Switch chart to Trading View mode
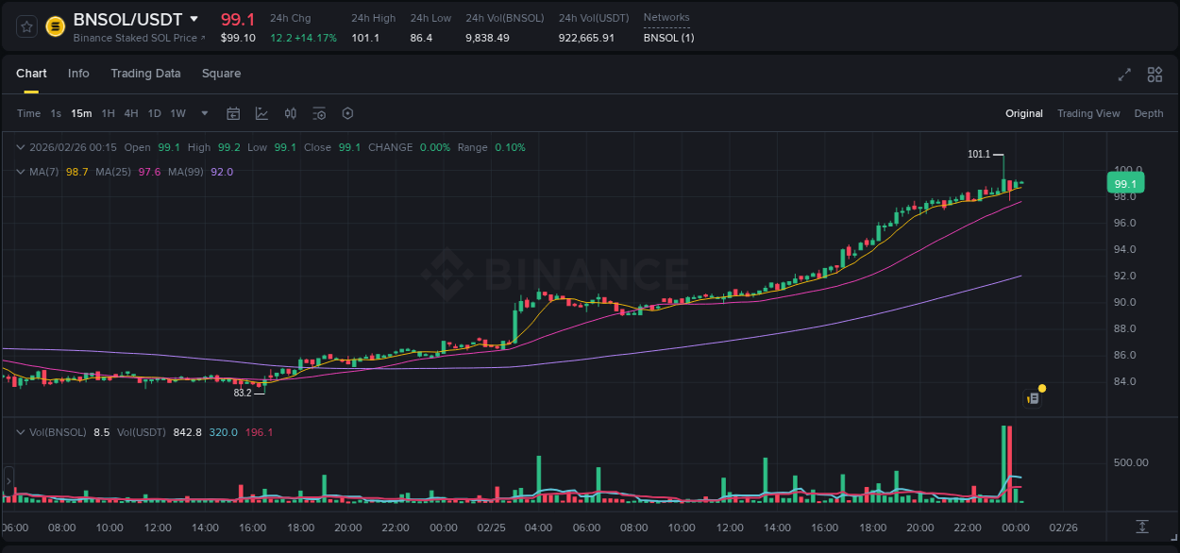The width and height of the screenshot is (1180, 553). [x=1088, y=113]
